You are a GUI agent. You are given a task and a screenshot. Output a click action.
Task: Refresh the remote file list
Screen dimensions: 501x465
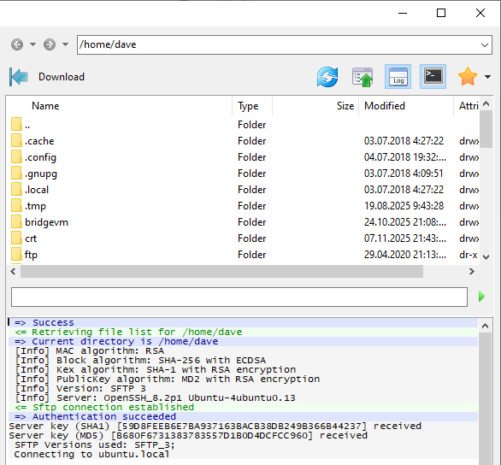coord(327,77)
